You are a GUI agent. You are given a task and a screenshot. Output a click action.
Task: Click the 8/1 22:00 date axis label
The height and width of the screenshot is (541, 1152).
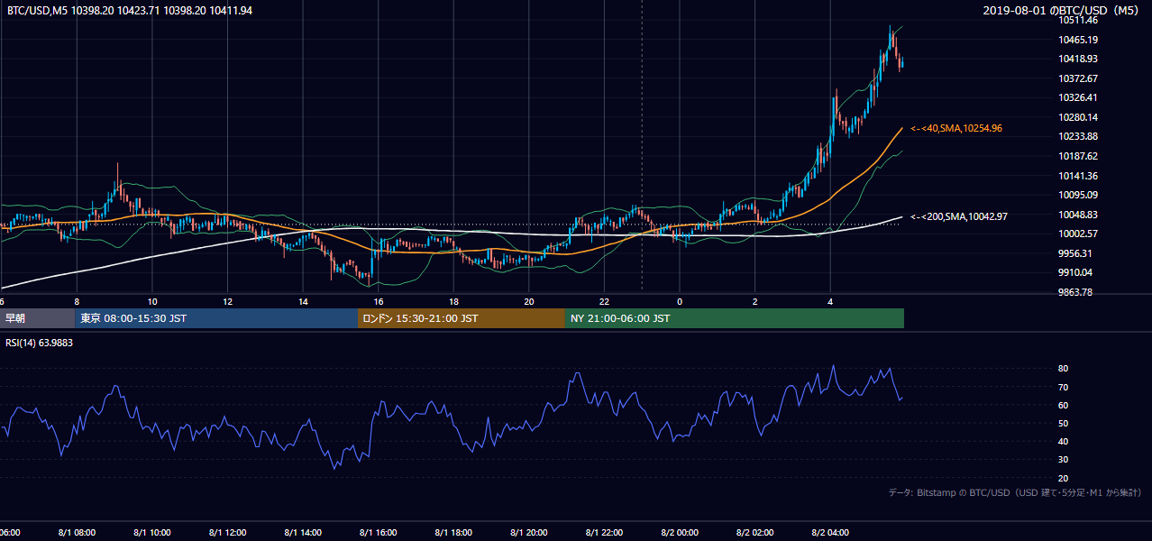pos(604,533)
